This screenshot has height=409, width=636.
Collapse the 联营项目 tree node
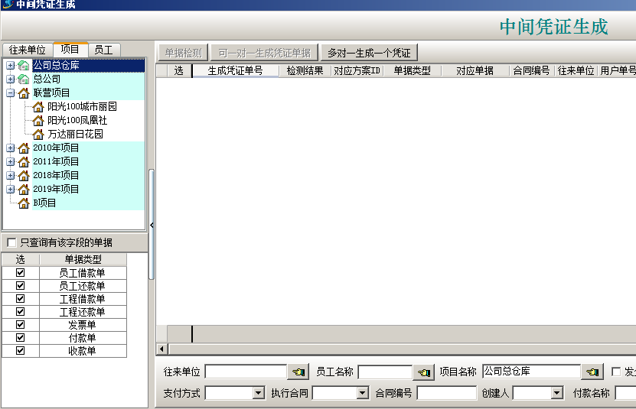[x=11, y=93]
